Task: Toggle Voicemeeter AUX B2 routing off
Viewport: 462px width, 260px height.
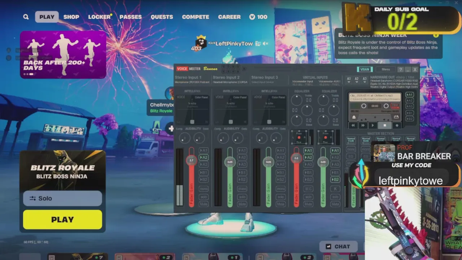Action: click(335, 180)
